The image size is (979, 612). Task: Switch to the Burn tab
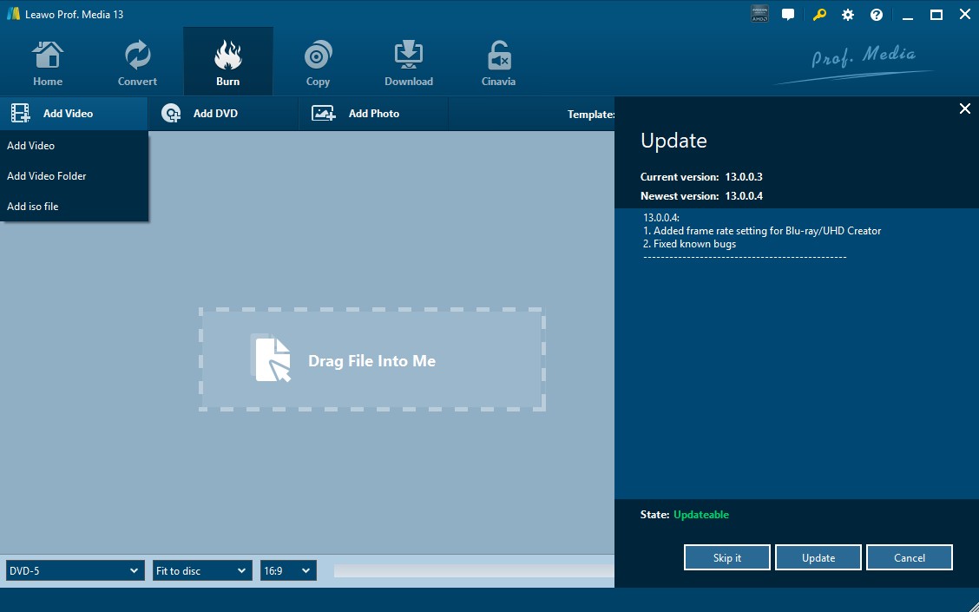(228, 61)
